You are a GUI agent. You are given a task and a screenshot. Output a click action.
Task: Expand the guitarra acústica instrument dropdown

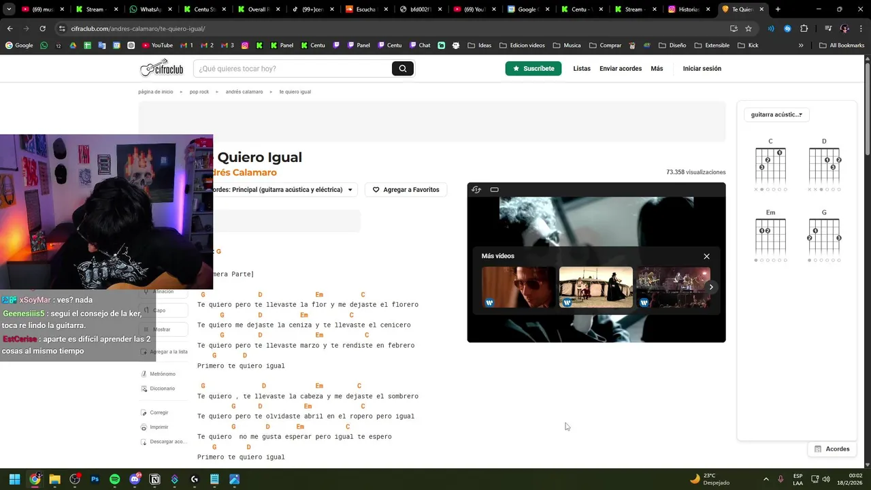(776, 115)
